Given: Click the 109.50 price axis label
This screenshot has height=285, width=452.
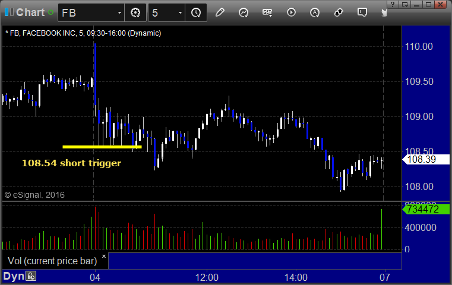Looking at the screenshot, I should point(419,81).
